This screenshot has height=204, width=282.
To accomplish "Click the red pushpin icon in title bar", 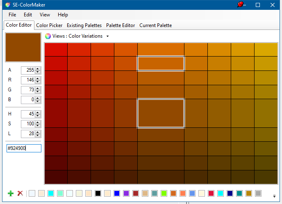I will coord(240,5).
